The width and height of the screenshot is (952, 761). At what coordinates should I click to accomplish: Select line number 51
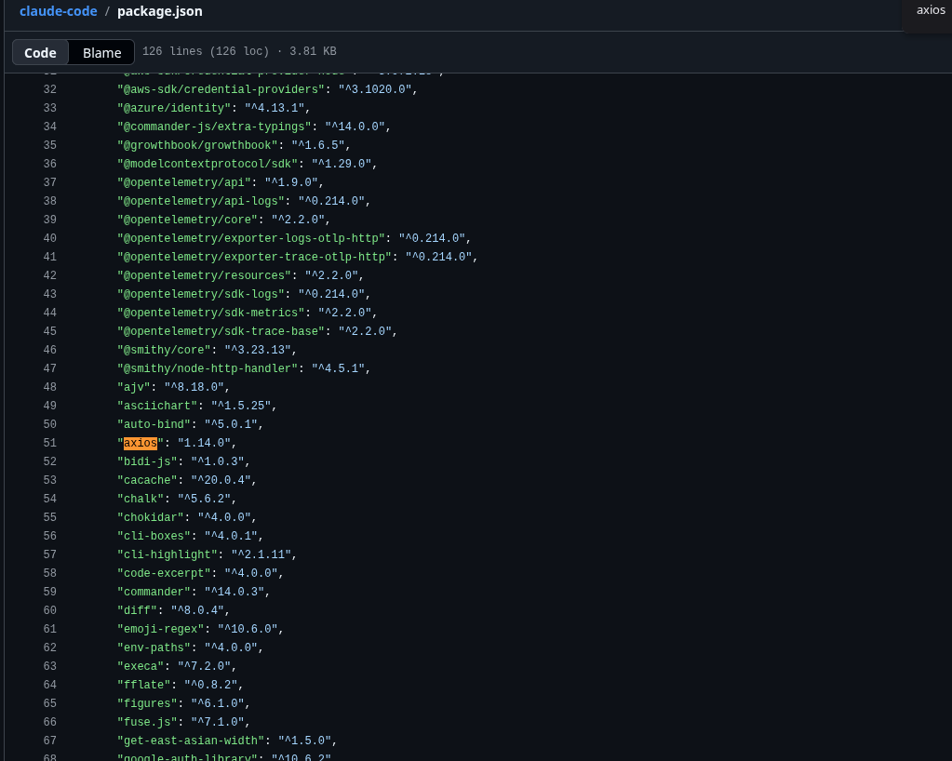pos(49,443)
